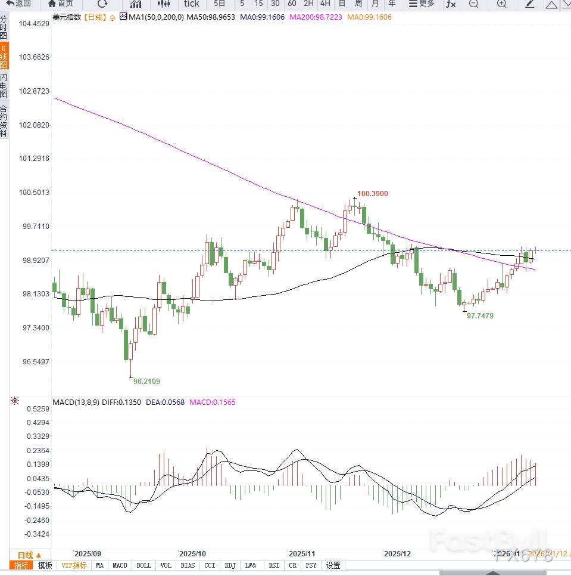Image resolution: width=571 pixels, height=576 pixels.
Task: Select the candlestick chart type icon
Action: [163, 4]
